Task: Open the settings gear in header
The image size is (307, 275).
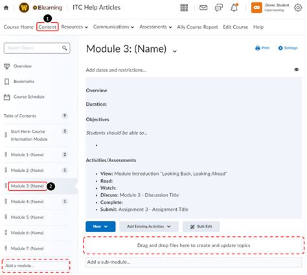Action: point(298,8)
